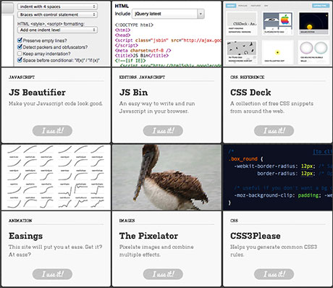Viewport: 333px width, 288px height.
Task: Open the 'Braces with control statement' dropdown
Action: pos(57,14)
